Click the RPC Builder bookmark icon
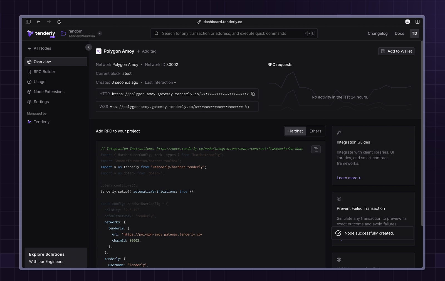 pos(29,72)
